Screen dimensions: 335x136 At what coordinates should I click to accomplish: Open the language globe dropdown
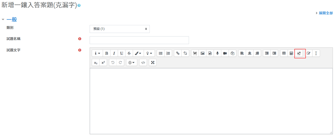132,63
